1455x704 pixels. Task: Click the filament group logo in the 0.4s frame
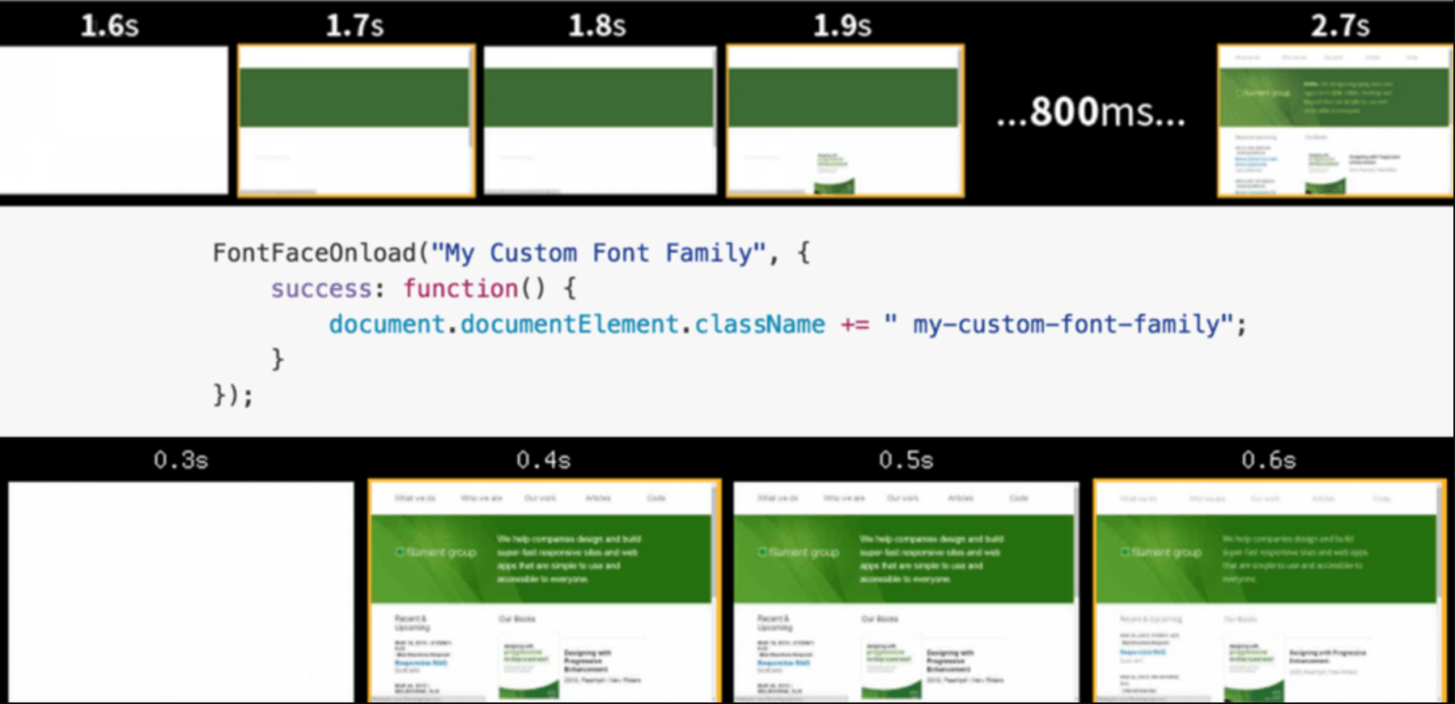[436, 553]
